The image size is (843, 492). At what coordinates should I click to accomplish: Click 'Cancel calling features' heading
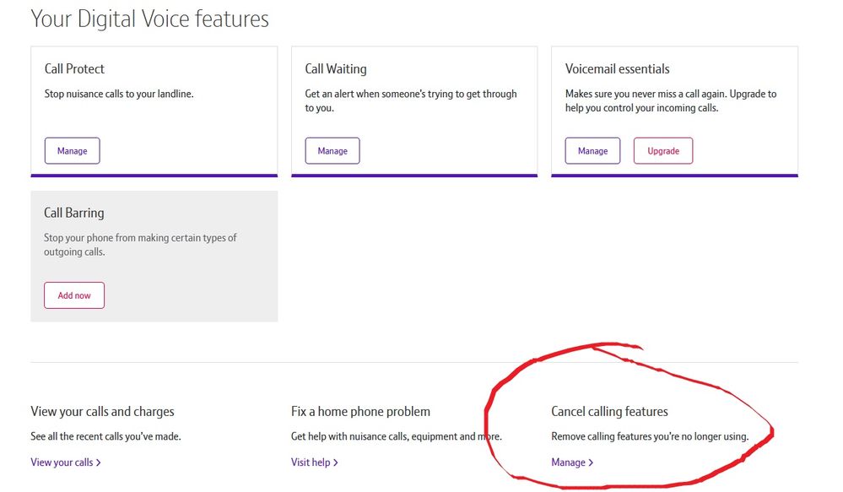(x=609, y=412)
